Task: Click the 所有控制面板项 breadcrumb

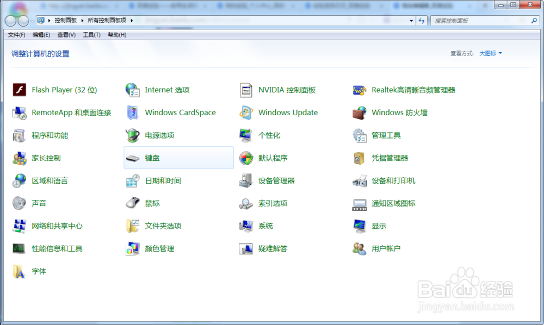Action: 107,21
